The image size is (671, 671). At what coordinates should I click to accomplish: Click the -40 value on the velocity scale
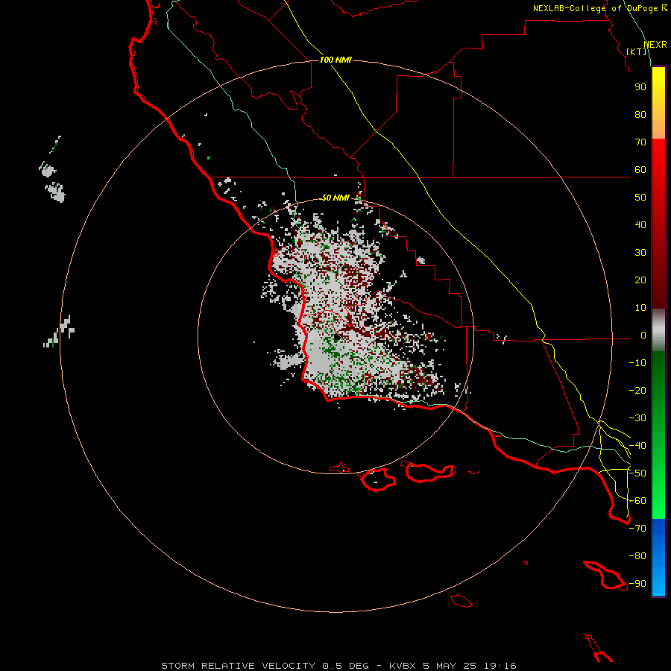click(x=637, y=446)
